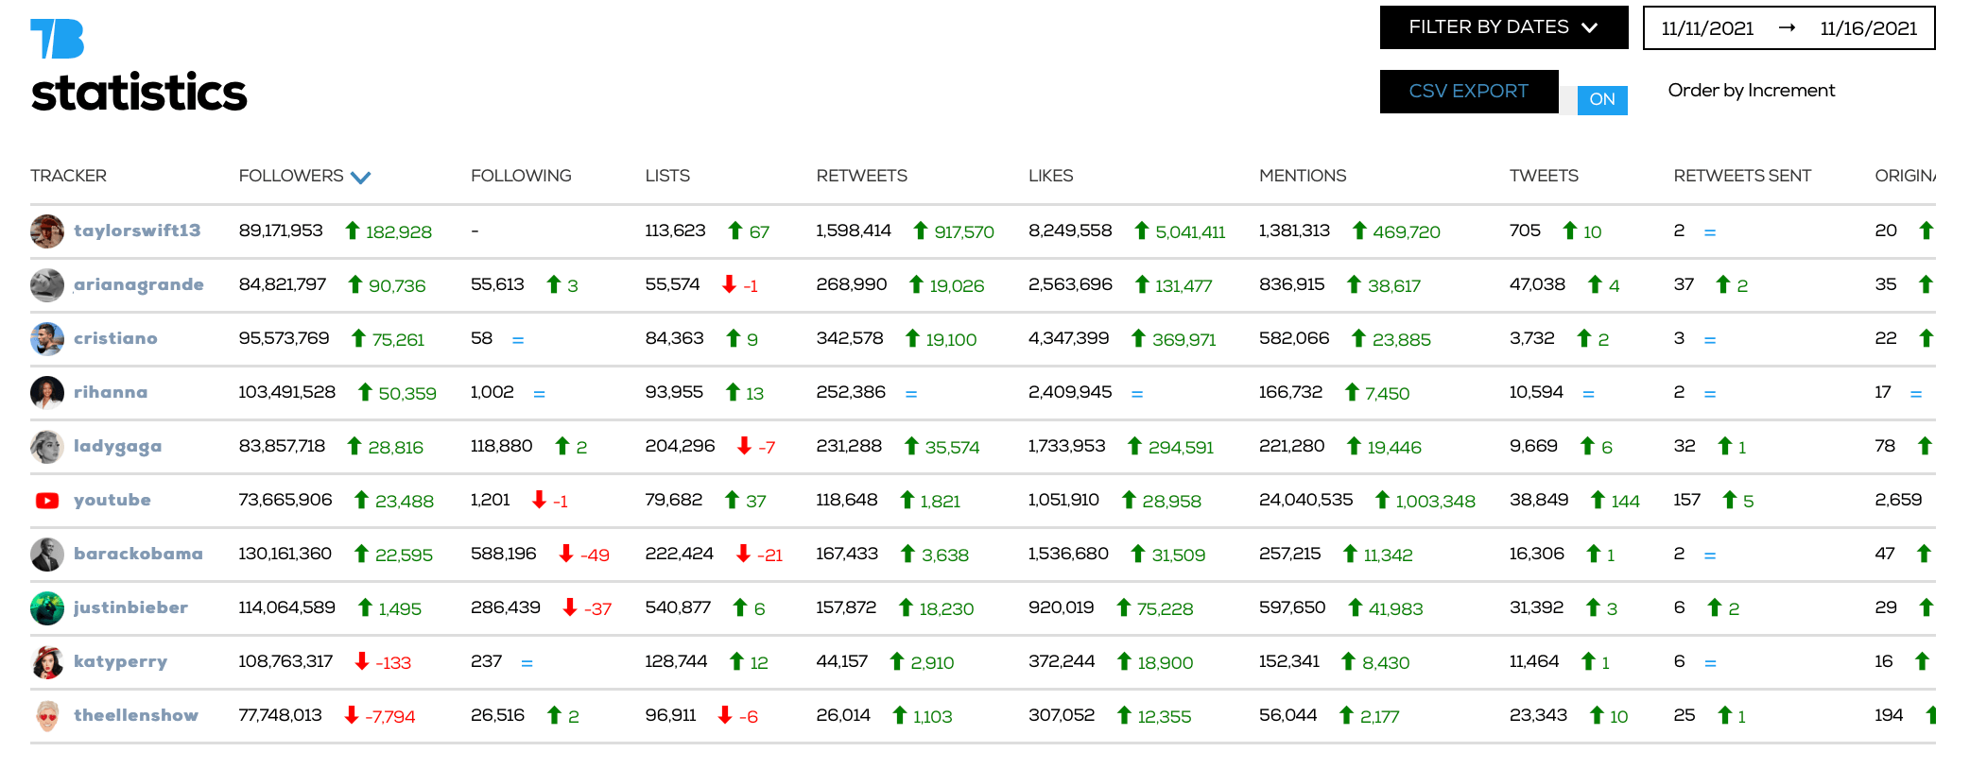
Task: Sort table by Mentions column
Action: click(x=1303, y=176)
